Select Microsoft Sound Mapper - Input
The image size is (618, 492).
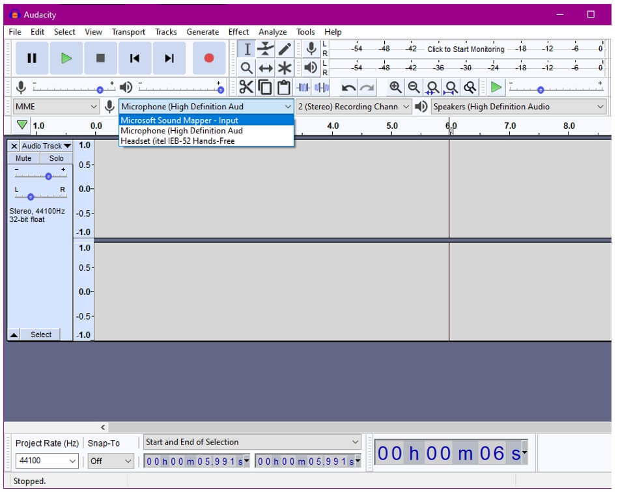(206, 120)
